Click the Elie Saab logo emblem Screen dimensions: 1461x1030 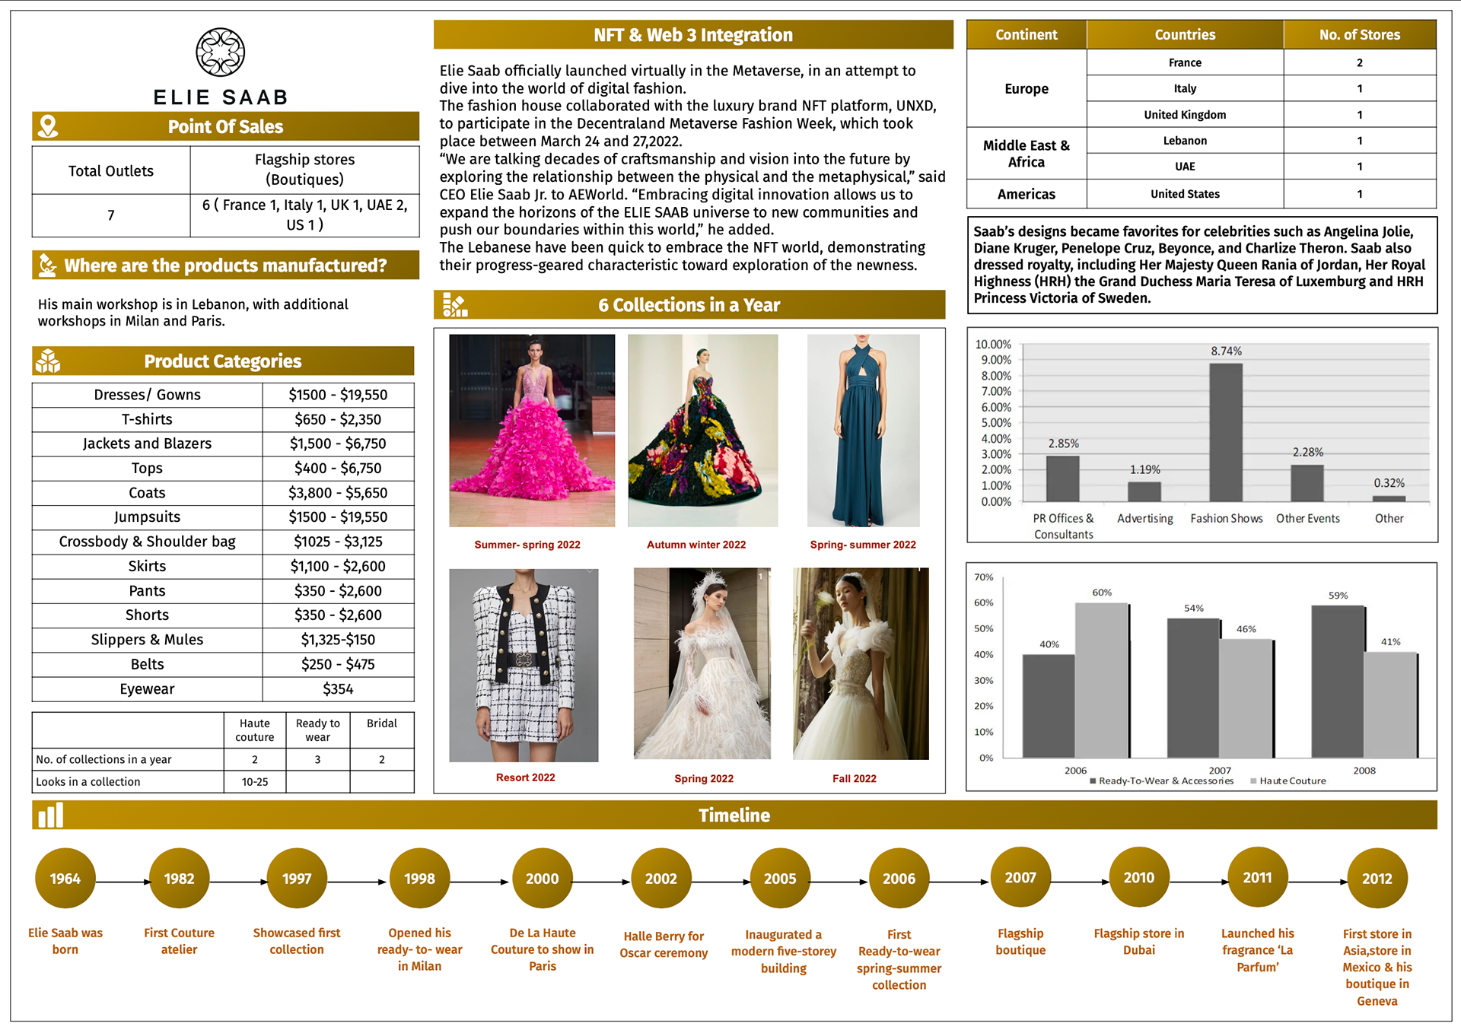click(x=220, y=52)
